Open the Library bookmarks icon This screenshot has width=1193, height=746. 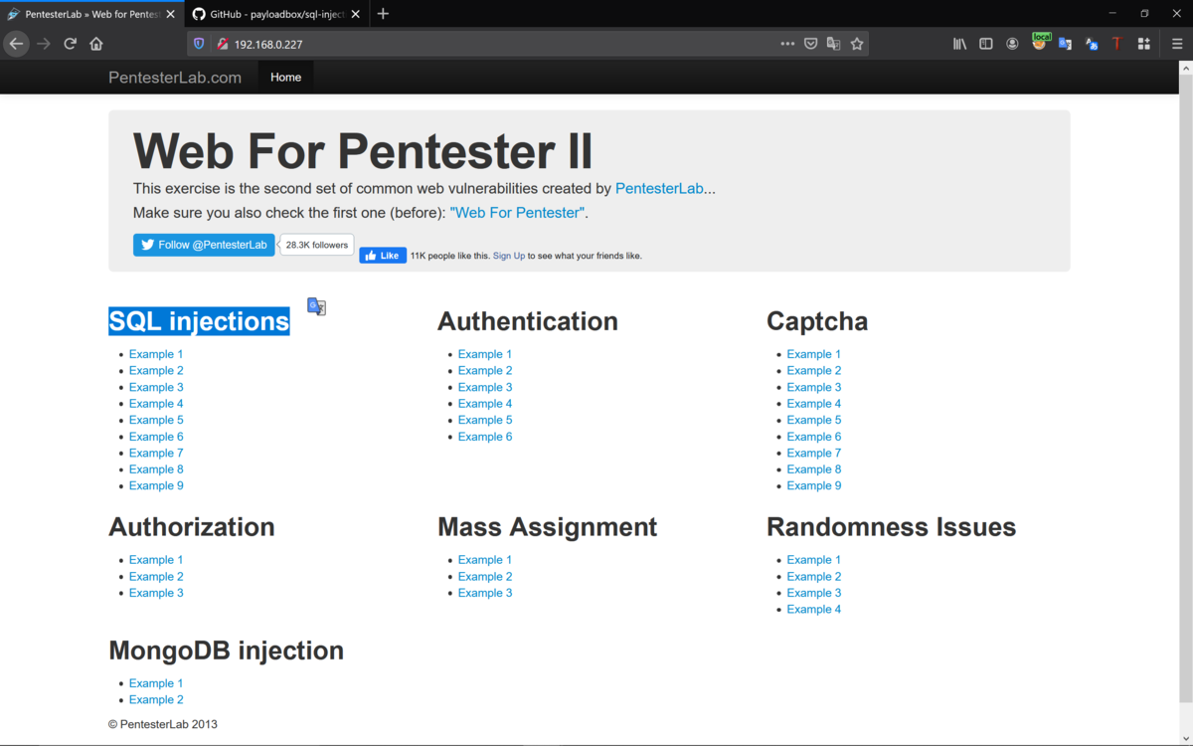(959, 44)
